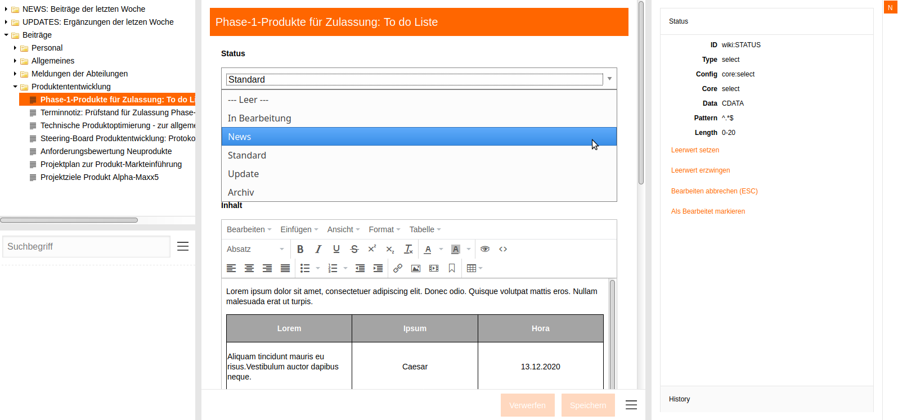The image size is (898, 420).
Task: Expand the Personal folder in tree
Action: [x=15, y=48]
